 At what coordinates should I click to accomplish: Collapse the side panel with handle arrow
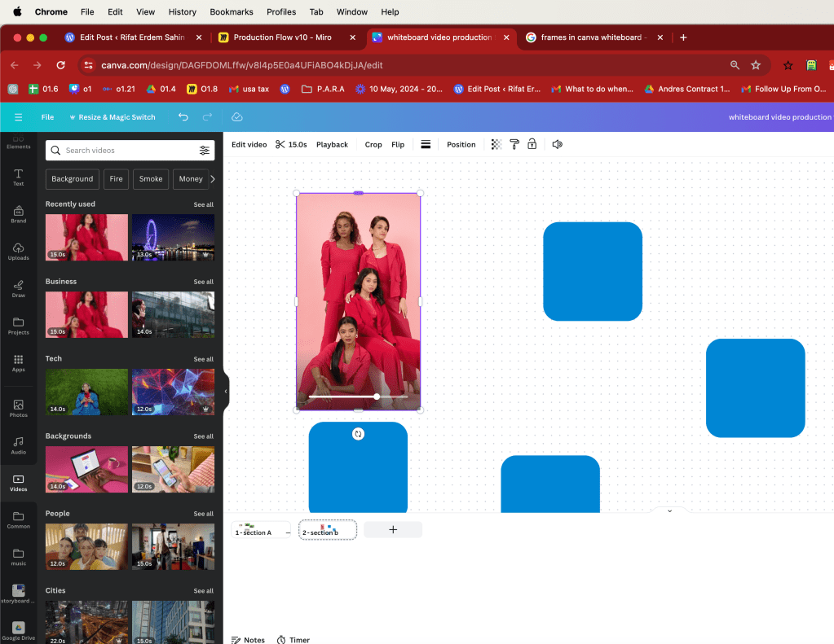[x=226, y=391]
